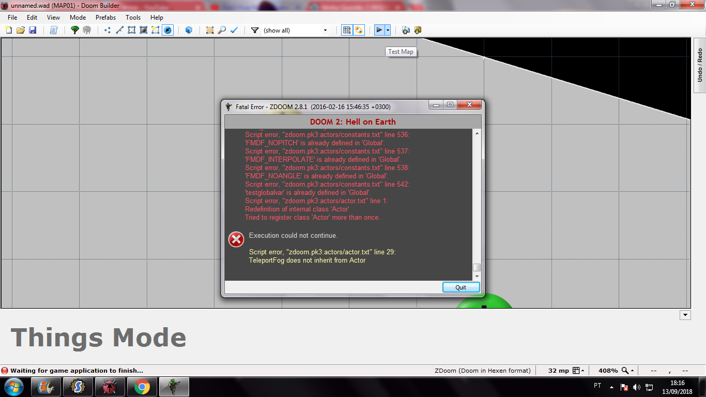The image size is (706, 397).
Task: Click the blue checkmark error checker icon
Action: tap(234, 30)
